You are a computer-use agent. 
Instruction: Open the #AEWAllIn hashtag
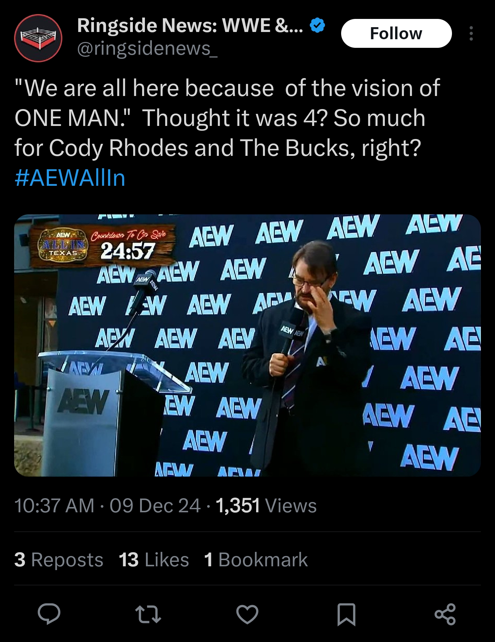pos(70,178)
